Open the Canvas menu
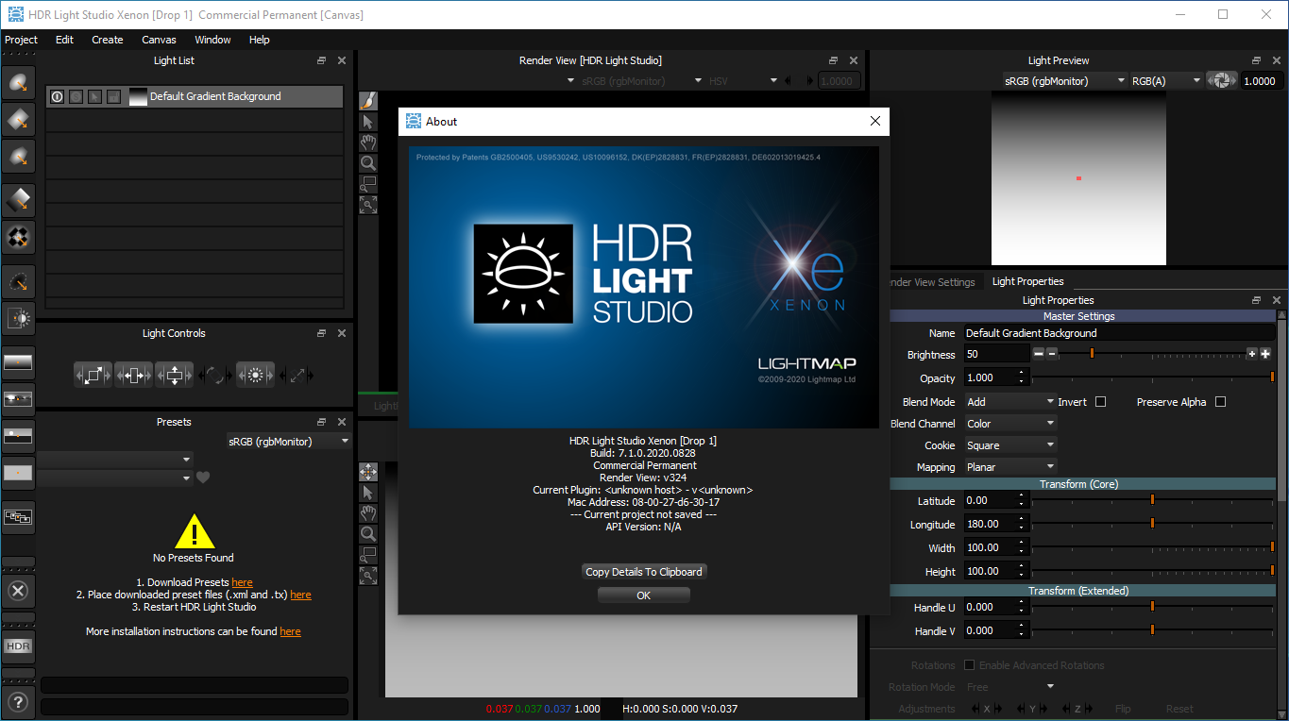1289x721 pixels. pyautogui.click(x=159, y=40)
